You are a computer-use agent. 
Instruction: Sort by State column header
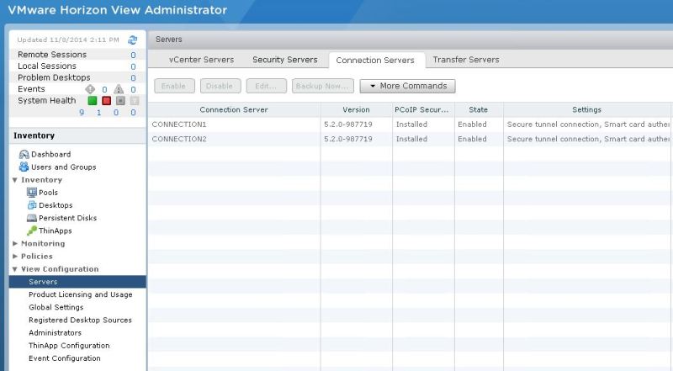(x=479, y=110)
